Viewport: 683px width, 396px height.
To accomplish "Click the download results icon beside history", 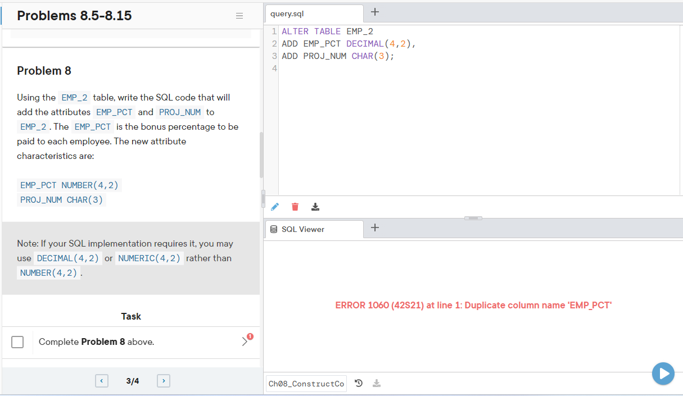I will point(377,383).
